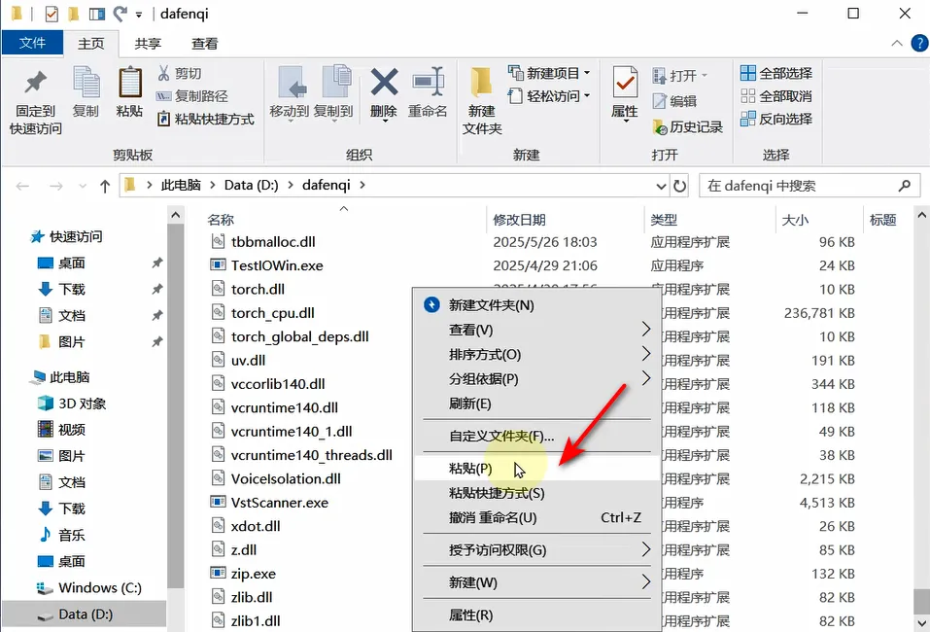Click the Edit (编辑) ribbon icon

(x=660, y=101)
